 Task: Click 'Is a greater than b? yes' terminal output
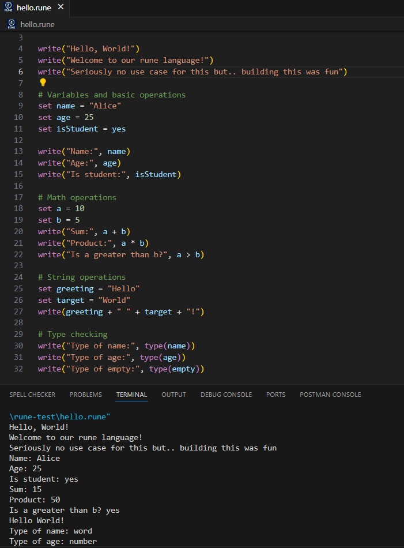coord(65,511)
